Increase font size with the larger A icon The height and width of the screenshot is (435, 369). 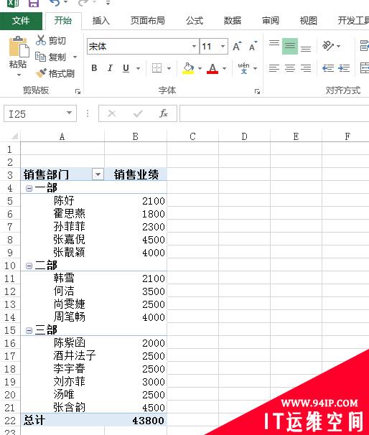[237, 47]
